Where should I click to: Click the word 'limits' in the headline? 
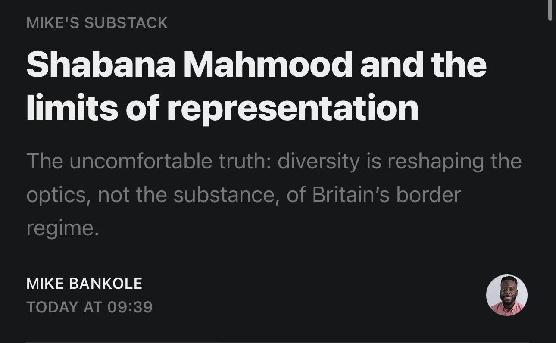click(x=72, y=108)
